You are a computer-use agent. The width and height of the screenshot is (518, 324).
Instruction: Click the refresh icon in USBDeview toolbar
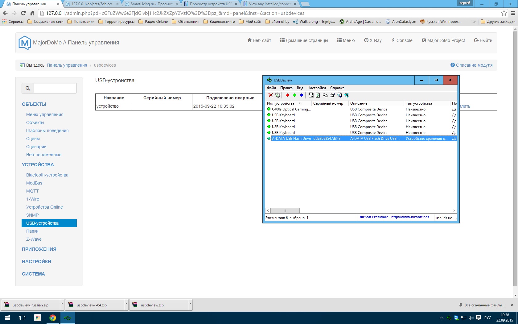click(318, 95)
